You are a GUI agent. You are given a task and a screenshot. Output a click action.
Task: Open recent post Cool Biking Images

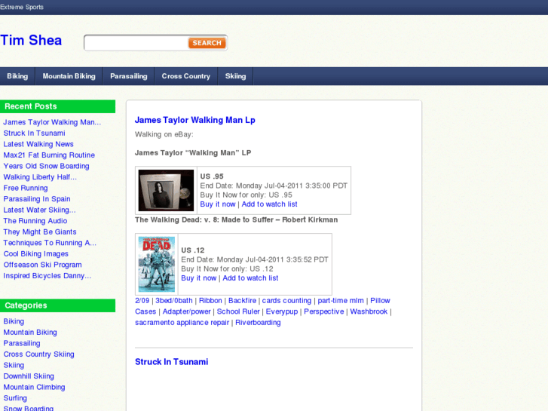pyautogui.click(x=35, y=254)
